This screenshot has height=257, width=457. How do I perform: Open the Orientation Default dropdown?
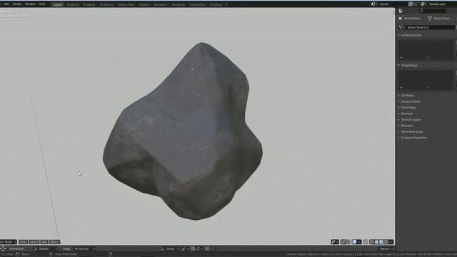[45, 249]
